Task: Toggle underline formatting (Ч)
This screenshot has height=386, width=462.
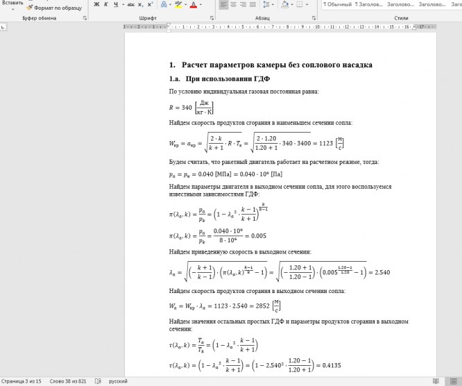Action: pos(116,4)
